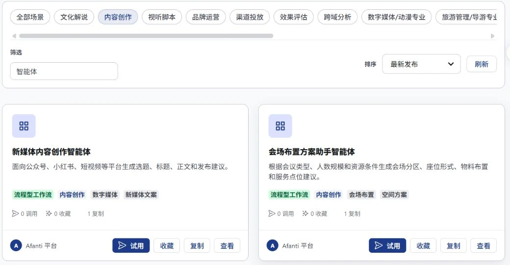
Task: Select the 全部场景 scene tab
Action: [x=30, y=17]
